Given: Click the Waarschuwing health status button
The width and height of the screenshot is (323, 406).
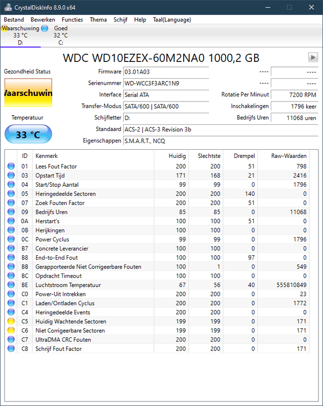Looking at the screenshot, I should pyautogui.click(x=28, y=93).
